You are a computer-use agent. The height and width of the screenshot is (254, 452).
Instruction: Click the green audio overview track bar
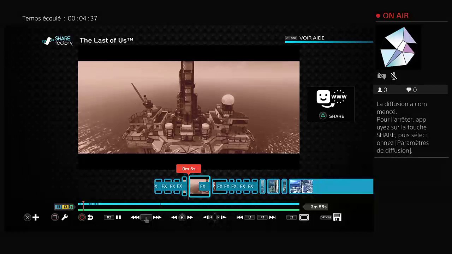coord(189,210)
